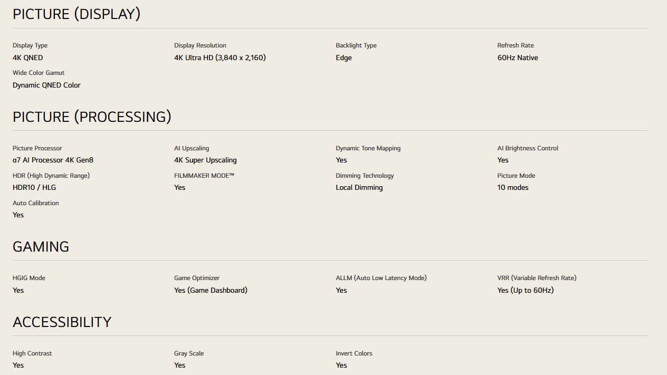Click the 10 modes picture mode value

point(512,187)
